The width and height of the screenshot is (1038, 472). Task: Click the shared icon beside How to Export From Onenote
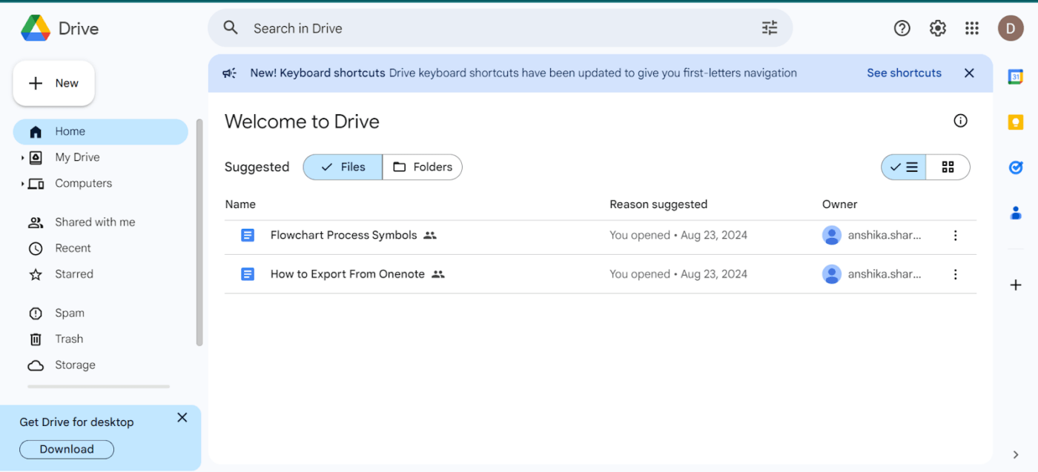point(437,274)
